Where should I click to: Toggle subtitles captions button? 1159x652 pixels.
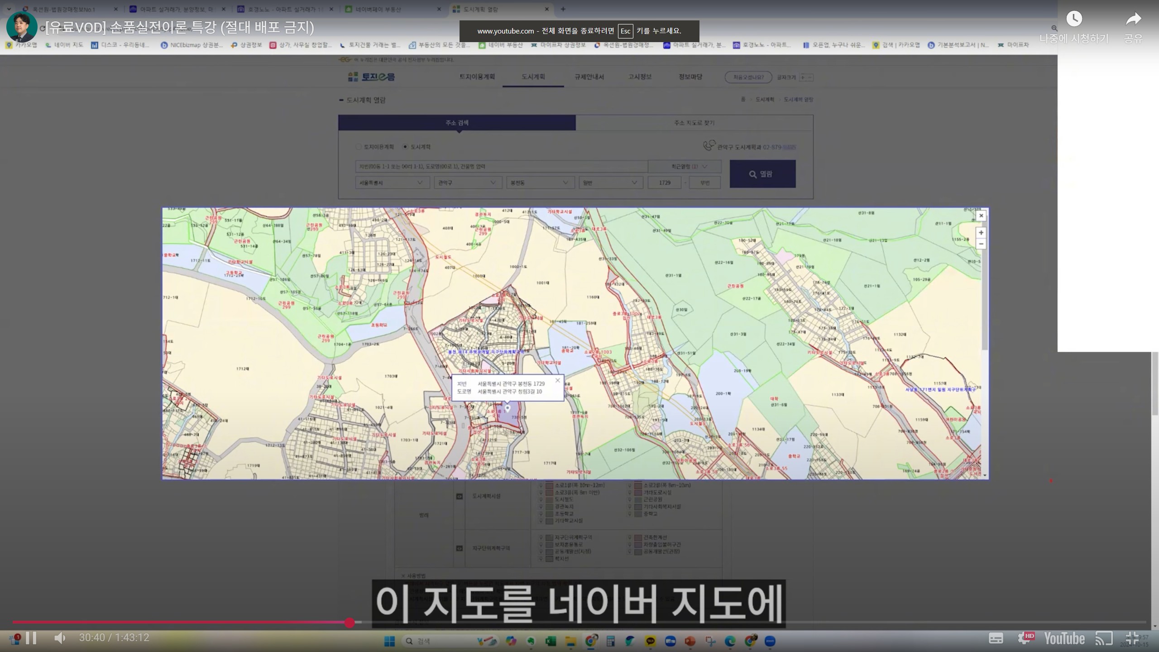(x=996, y=638)
